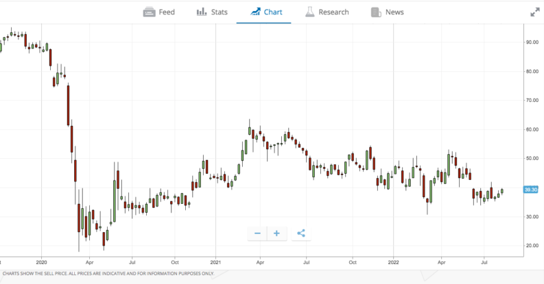This screenshot has height=284, width=544.
Task: Click the Research flask icon
Action: [x=309, y=12]
